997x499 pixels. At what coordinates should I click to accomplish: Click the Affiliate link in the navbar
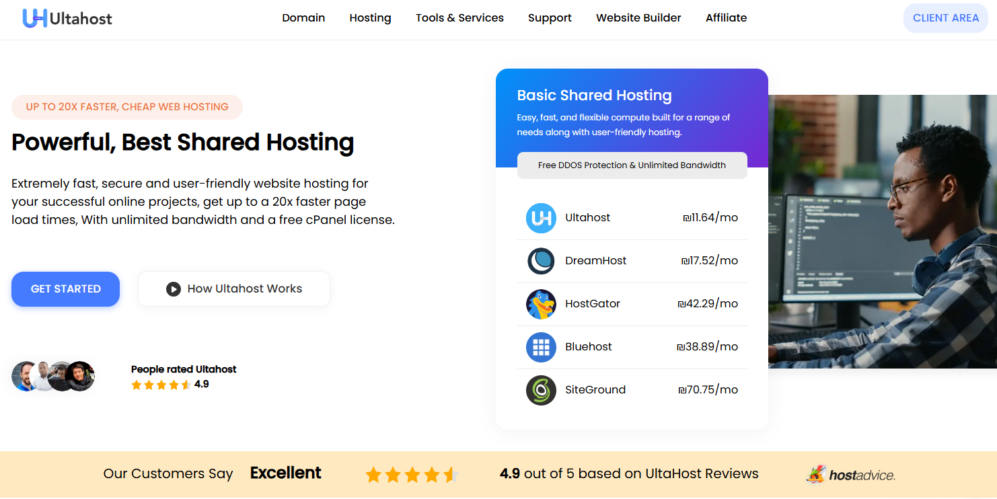coord(726,18)
